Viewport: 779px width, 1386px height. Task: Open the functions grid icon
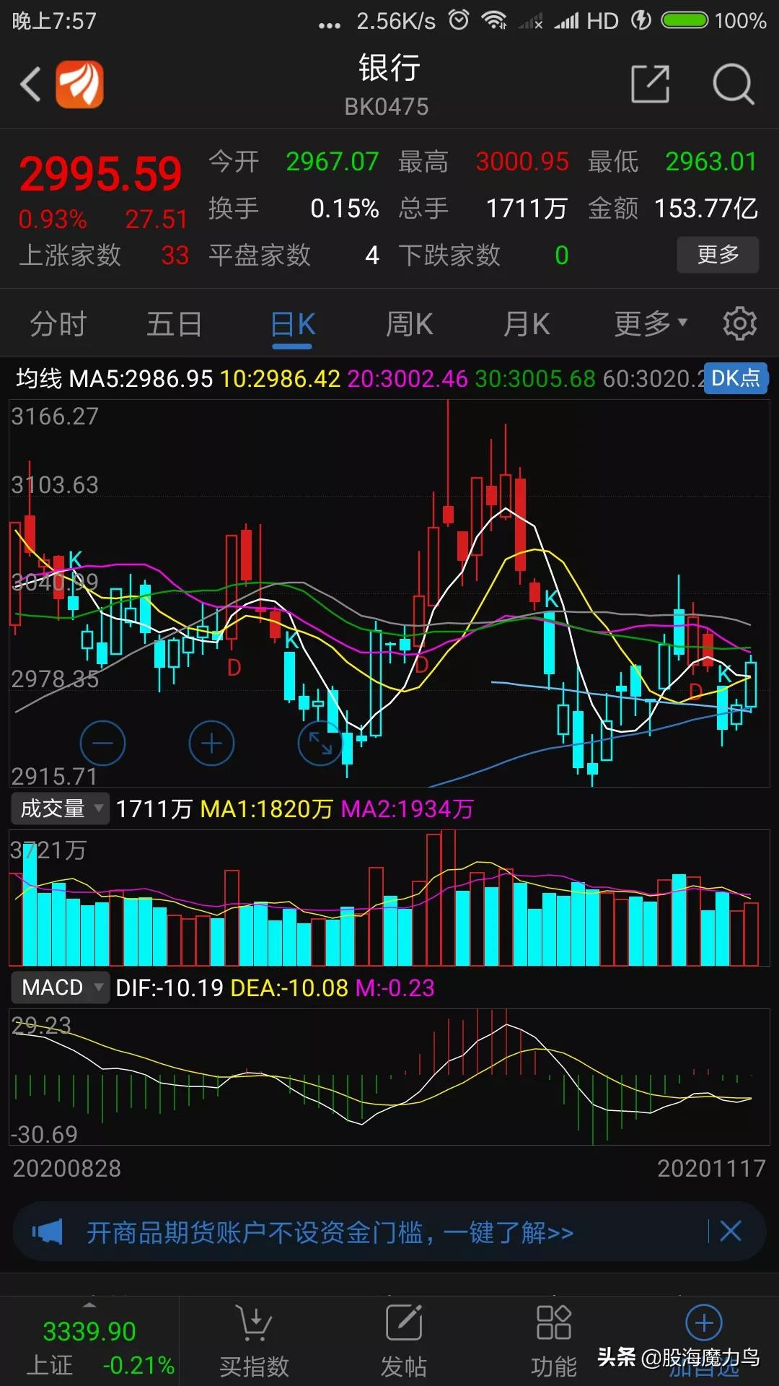point(554,1322)
